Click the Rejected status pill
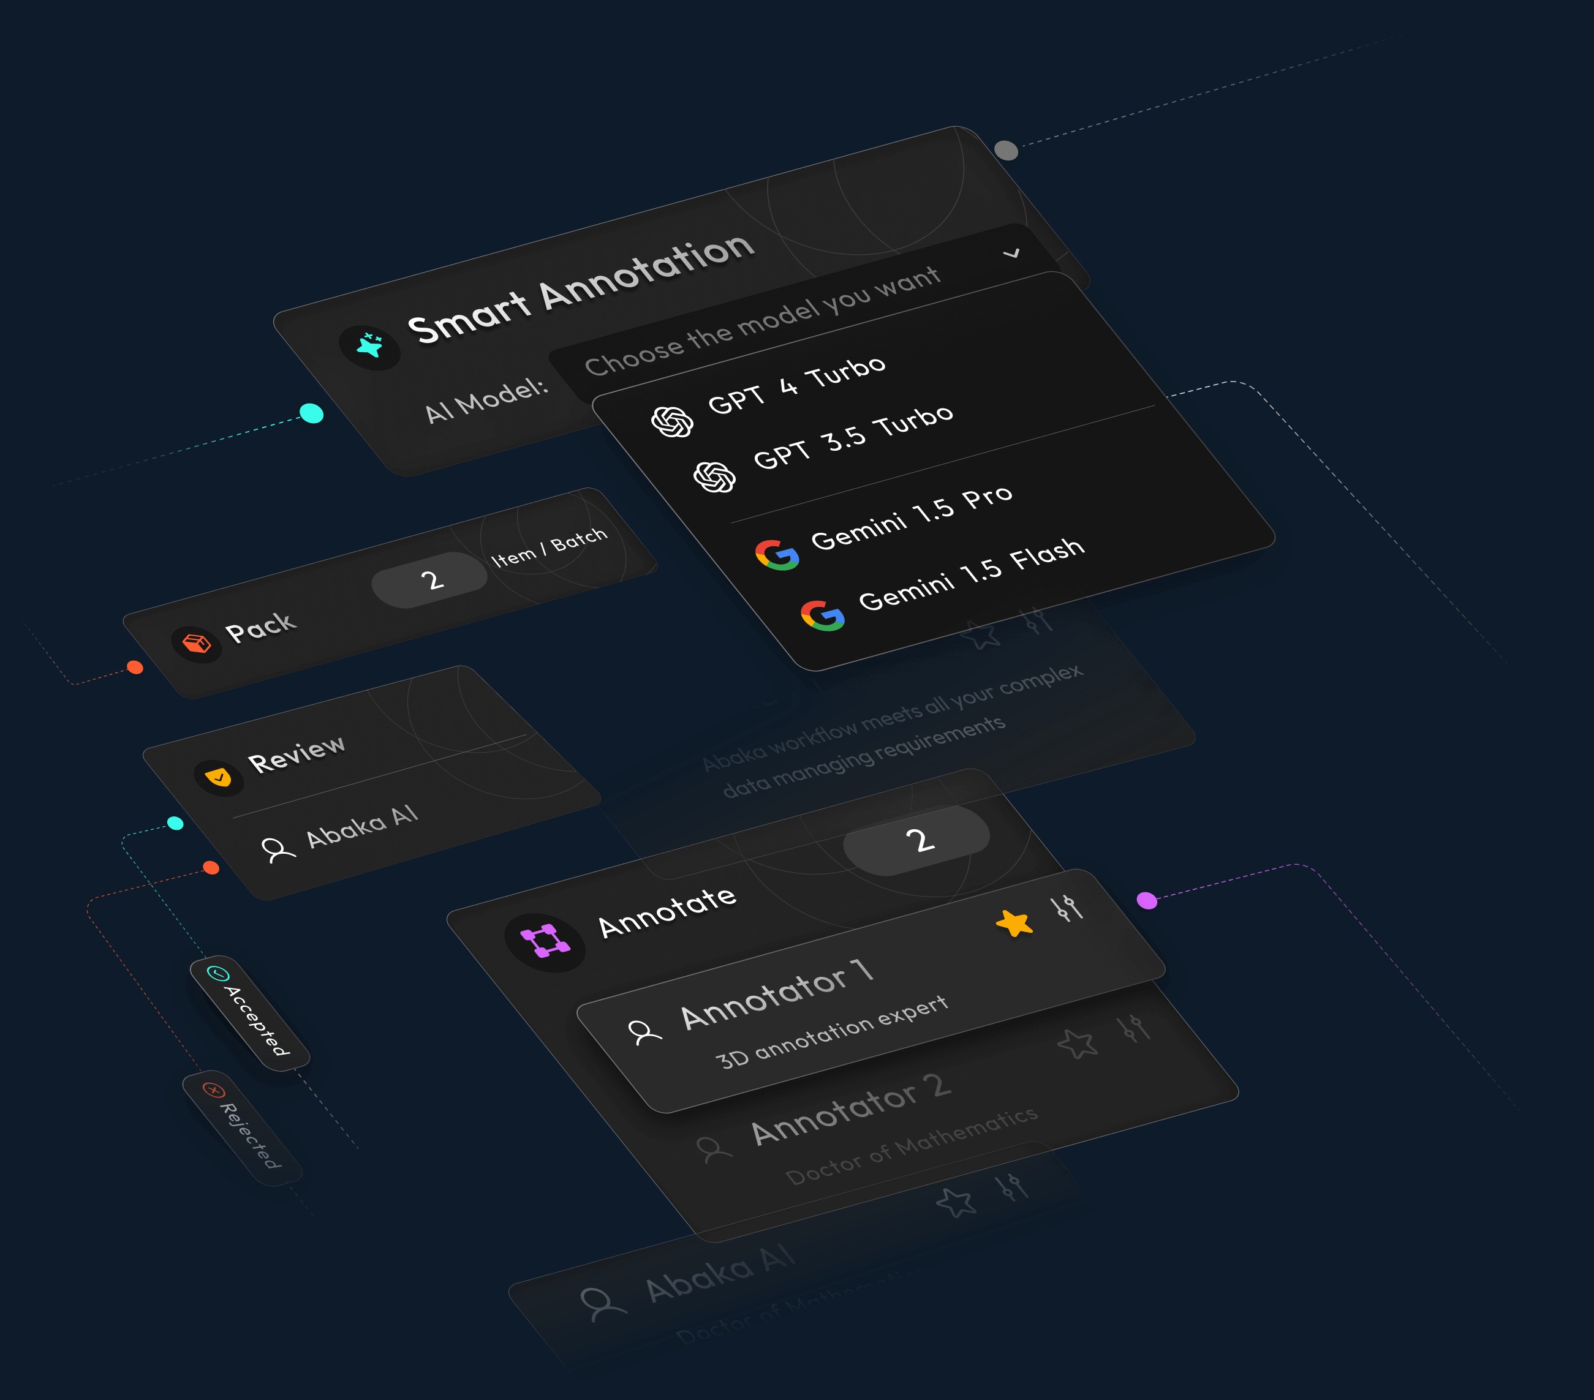This screenshot has width=1594, height=1400. point(243,1128)
